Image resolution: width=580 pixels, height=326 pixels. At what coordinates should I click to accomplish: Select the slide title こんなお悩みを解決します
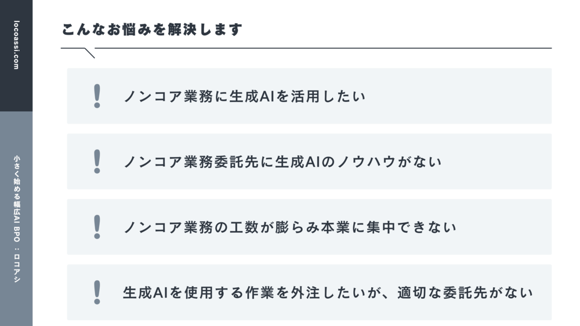152,30
